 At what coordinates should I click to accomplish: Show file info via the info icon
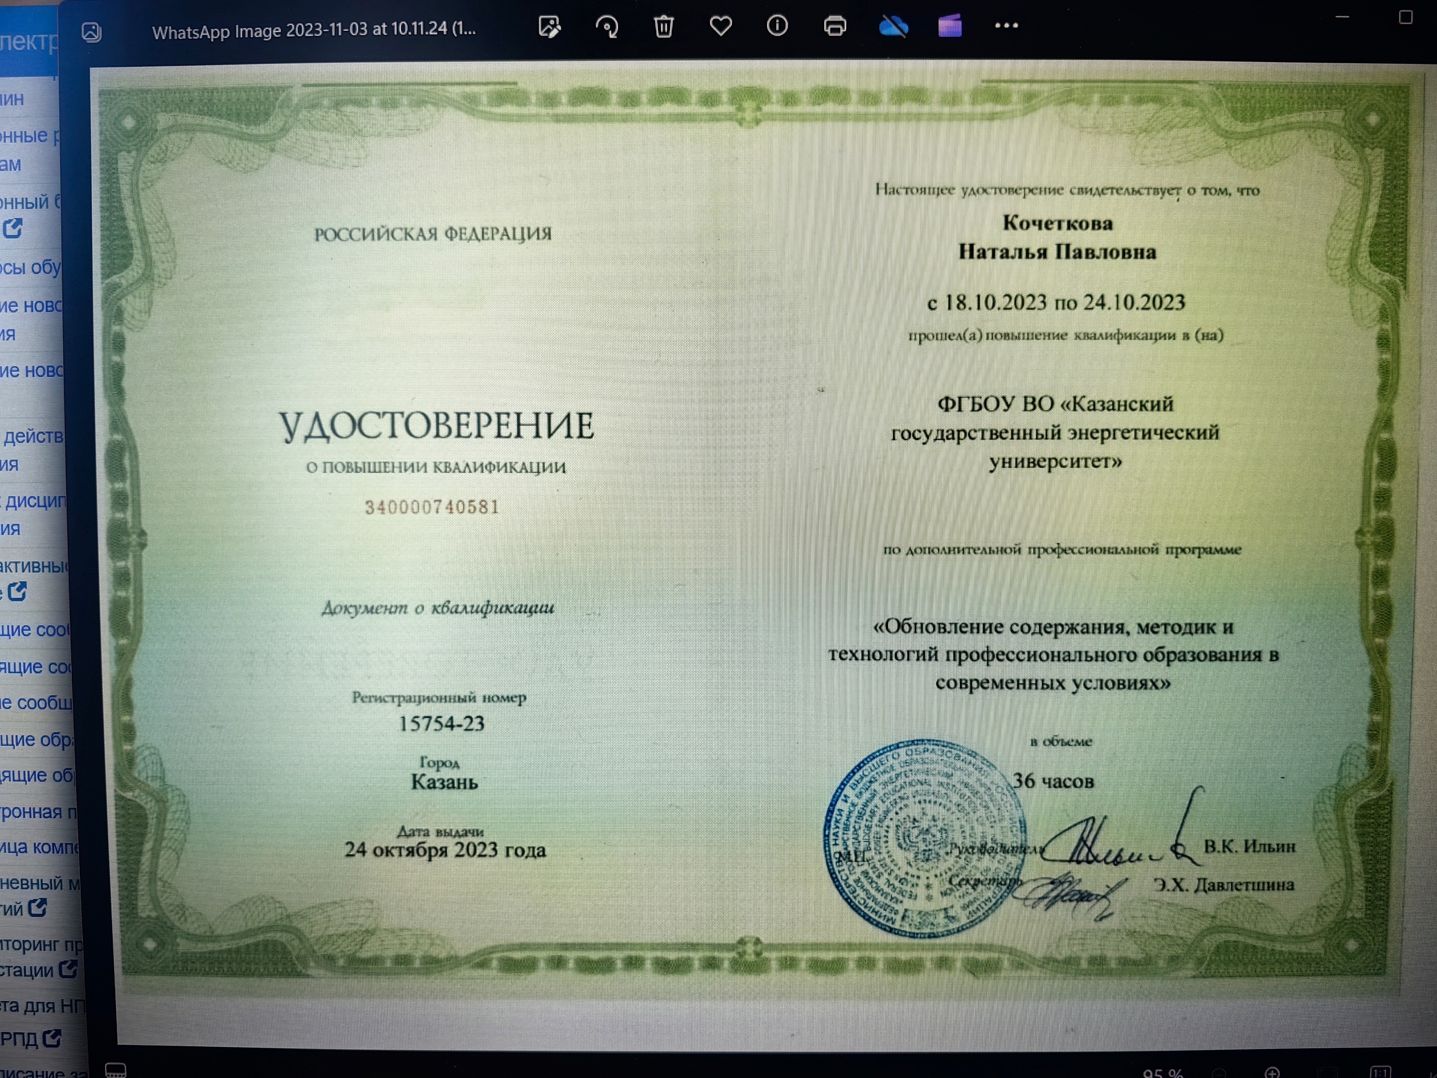(777, 26)
